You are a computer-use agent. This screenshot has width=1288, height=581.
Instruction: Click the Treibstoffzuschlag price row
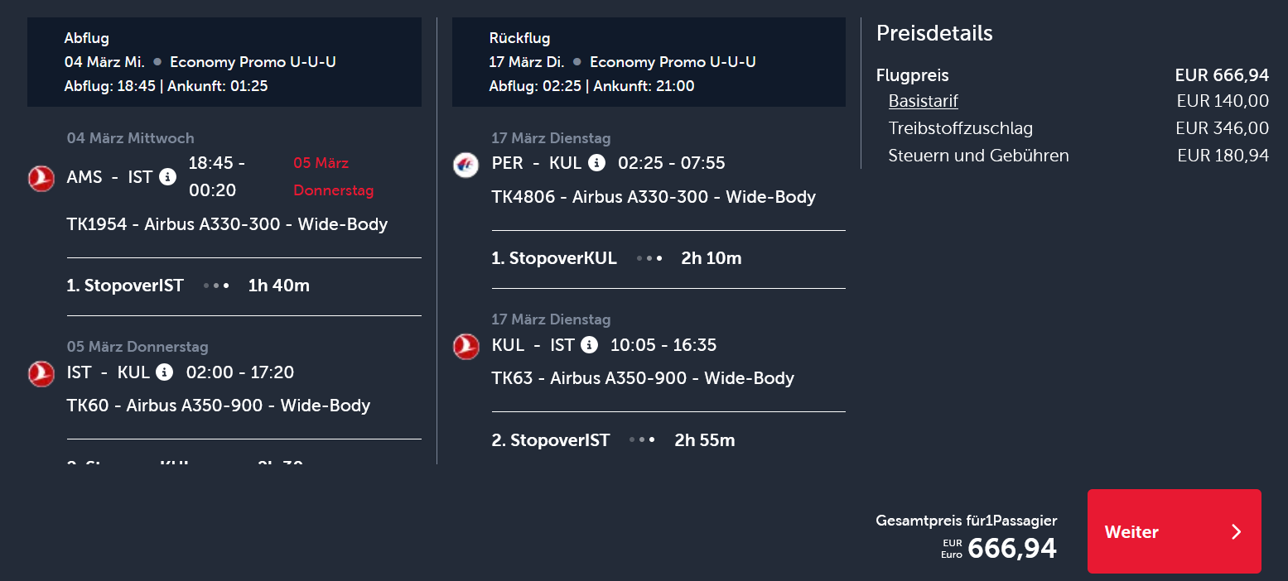pos(1078,128)
